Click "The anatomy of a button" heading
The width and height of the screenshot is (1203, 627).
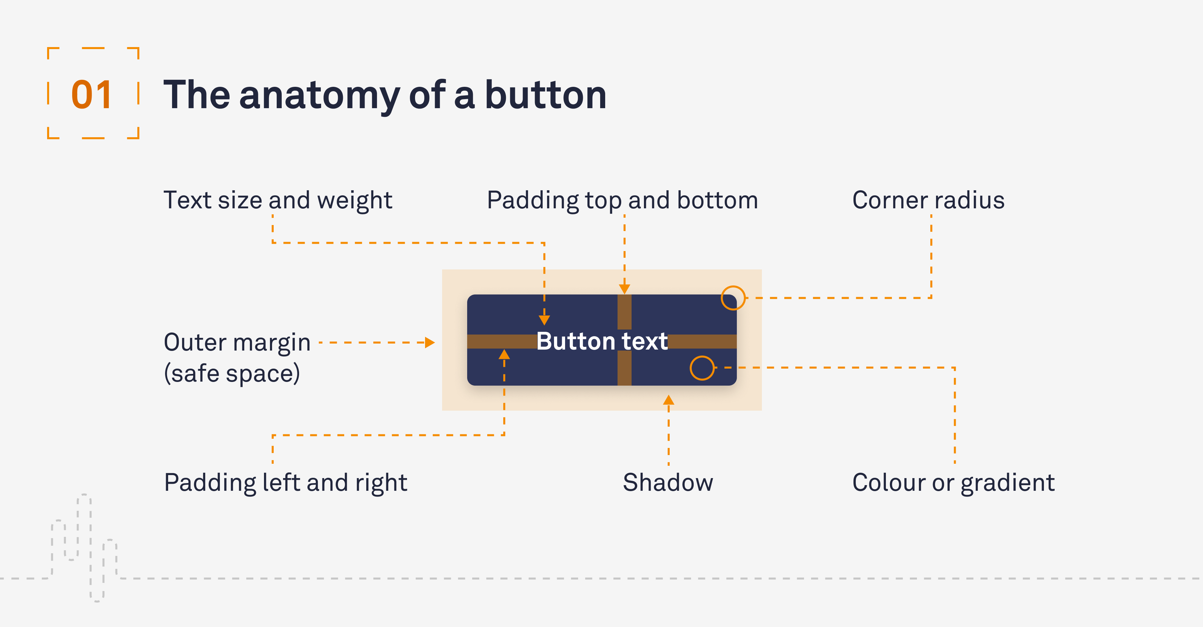(x=385, y=95)
